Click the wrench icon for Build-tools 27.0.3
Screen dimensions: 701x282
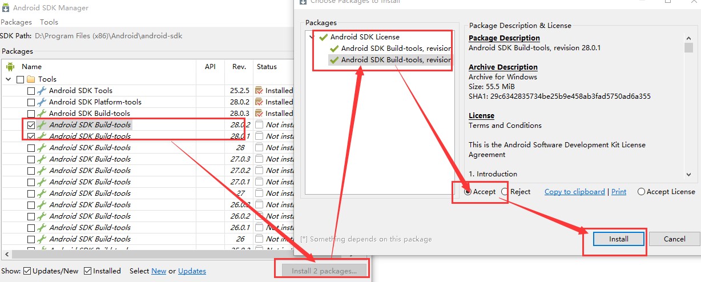coord(42,159)
